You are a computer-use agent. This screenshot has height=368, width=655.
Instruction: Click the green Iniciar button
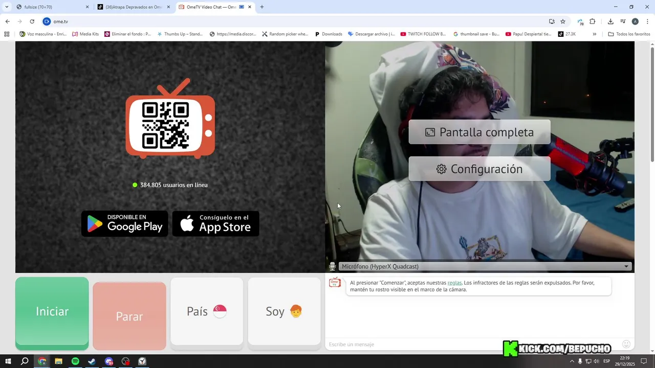tap(52, 312)
